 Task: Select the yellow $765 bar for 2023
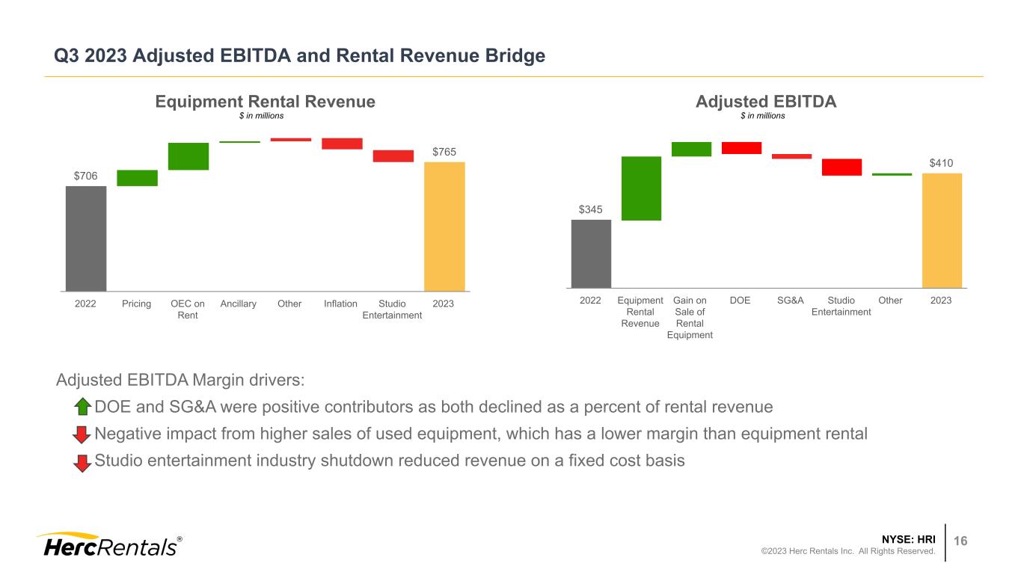pos(444,226)
